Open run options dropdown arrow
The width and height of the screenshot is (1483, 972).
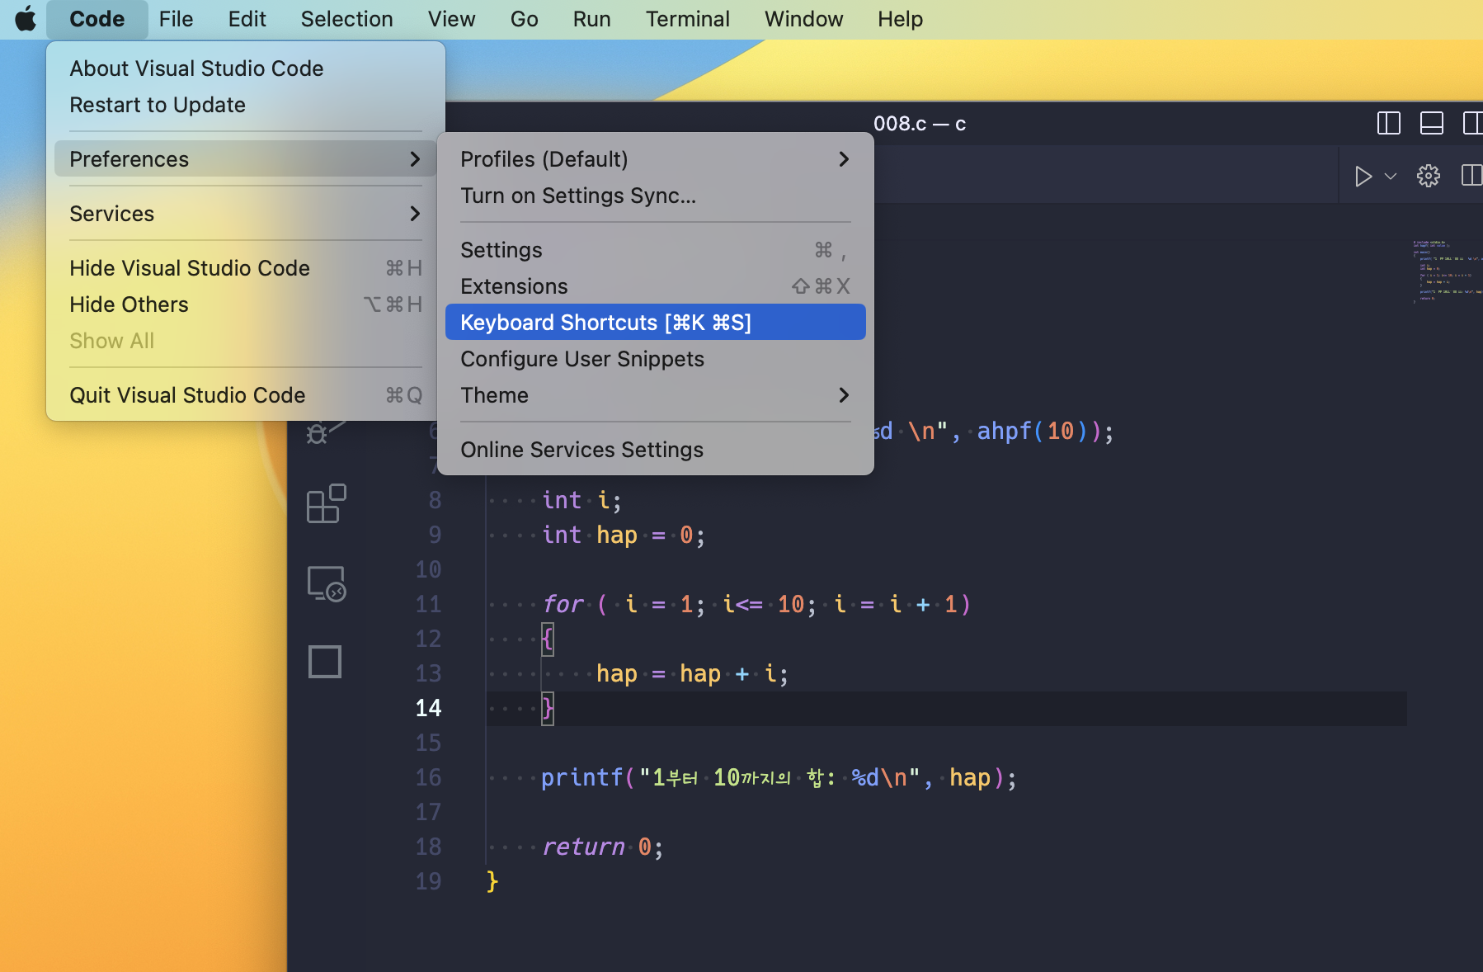[1391, 176]
